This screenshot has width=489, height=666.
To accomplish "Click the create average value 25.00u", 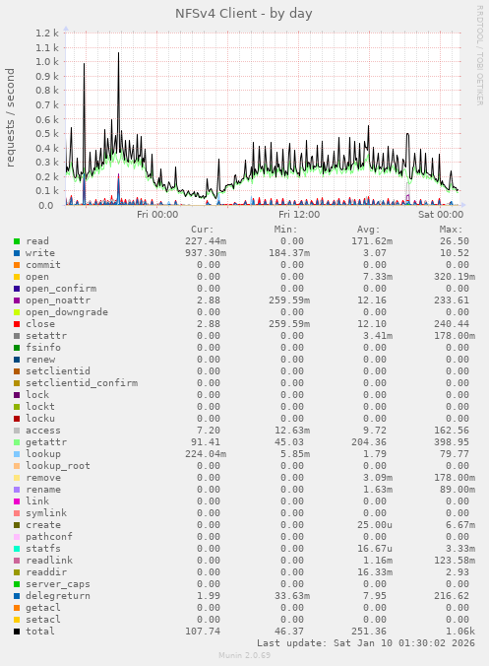I will click(375, 525).
